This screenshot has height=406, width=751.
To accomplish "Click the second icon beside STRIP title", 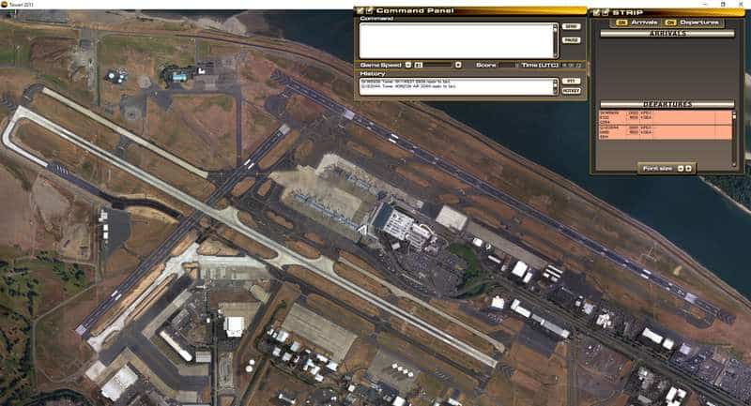I will point(605,11).
